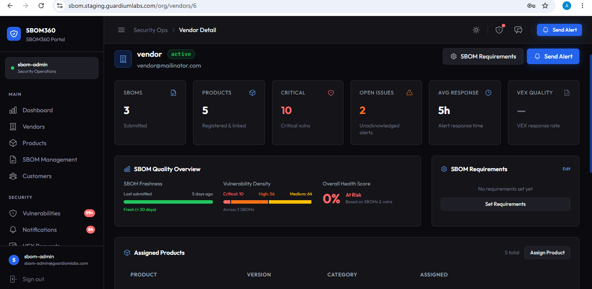
Task: Click the Set Requirements button
Action: point(505,204)
